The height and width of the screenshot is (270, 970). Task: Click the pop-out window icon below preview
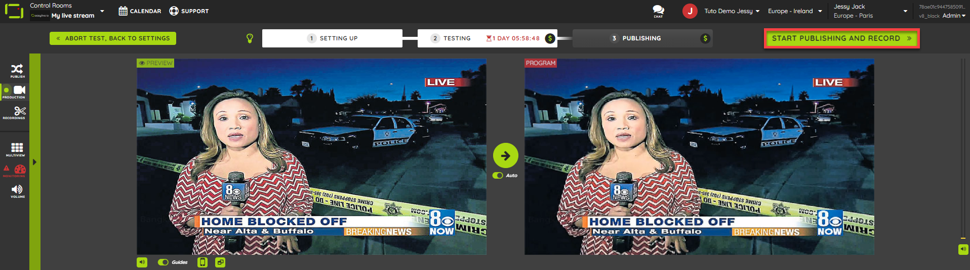(x=220, y=262)
